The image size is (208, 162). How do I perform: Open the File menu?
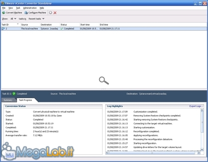pos(4,8)
